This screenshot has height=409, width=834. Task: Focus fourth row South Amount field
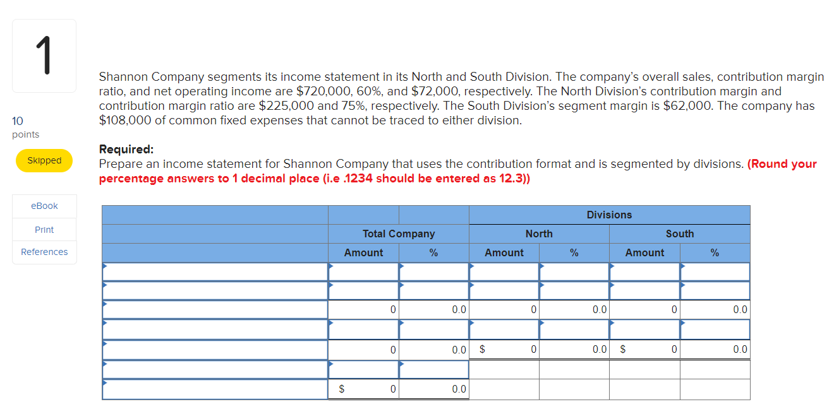645,329
